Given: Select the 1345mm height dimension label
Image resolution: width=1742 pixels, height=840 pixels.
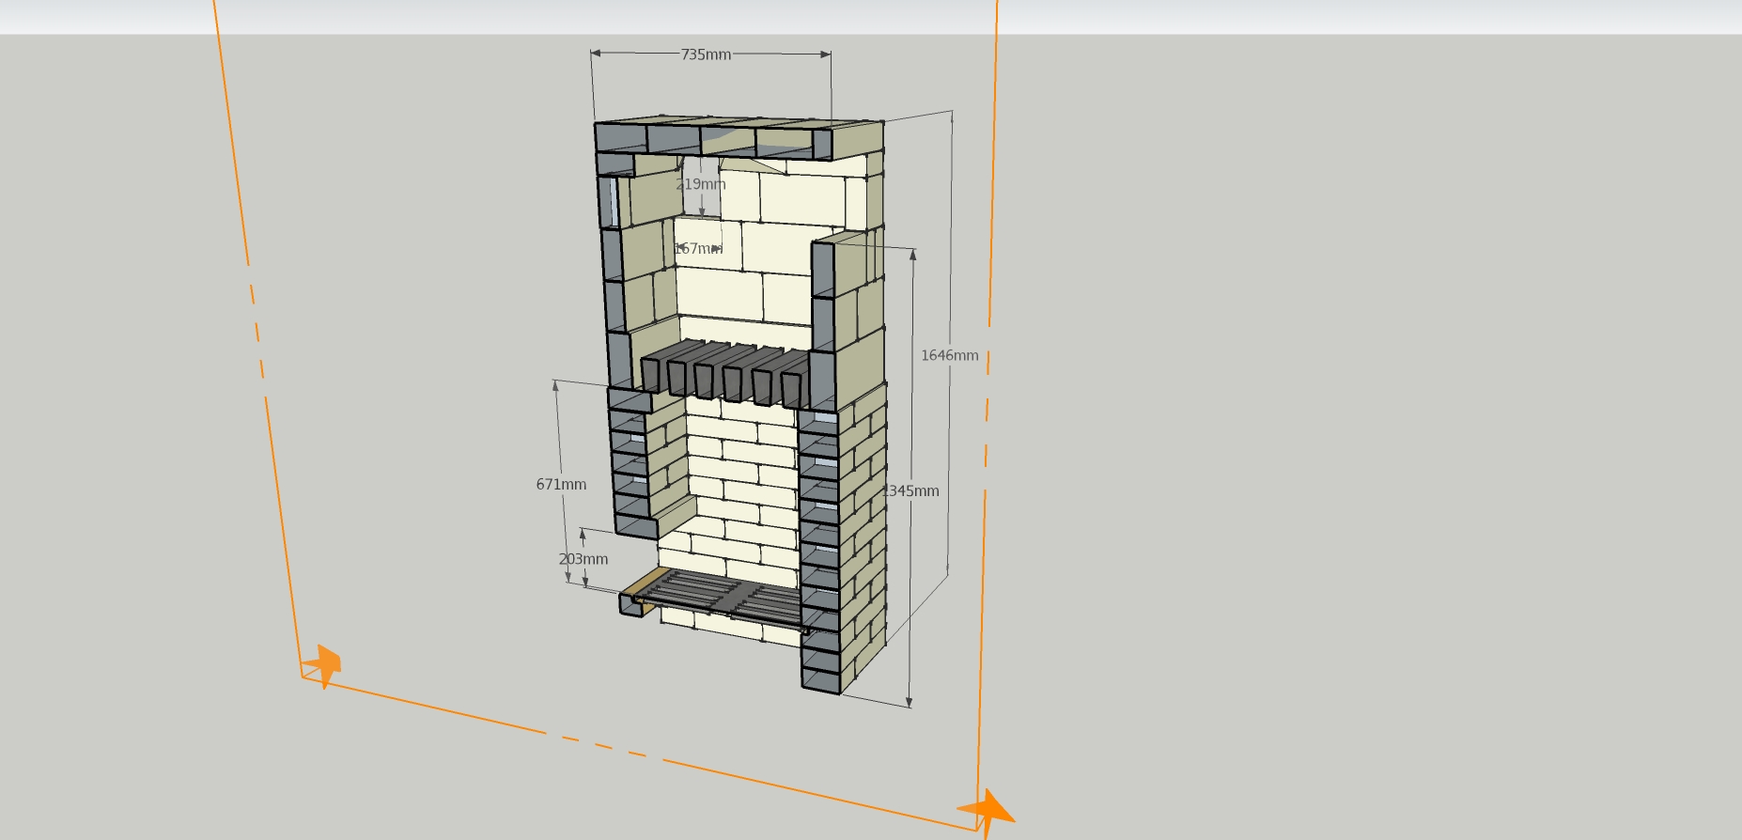Looking at the screenshot, I should point(911,490).
